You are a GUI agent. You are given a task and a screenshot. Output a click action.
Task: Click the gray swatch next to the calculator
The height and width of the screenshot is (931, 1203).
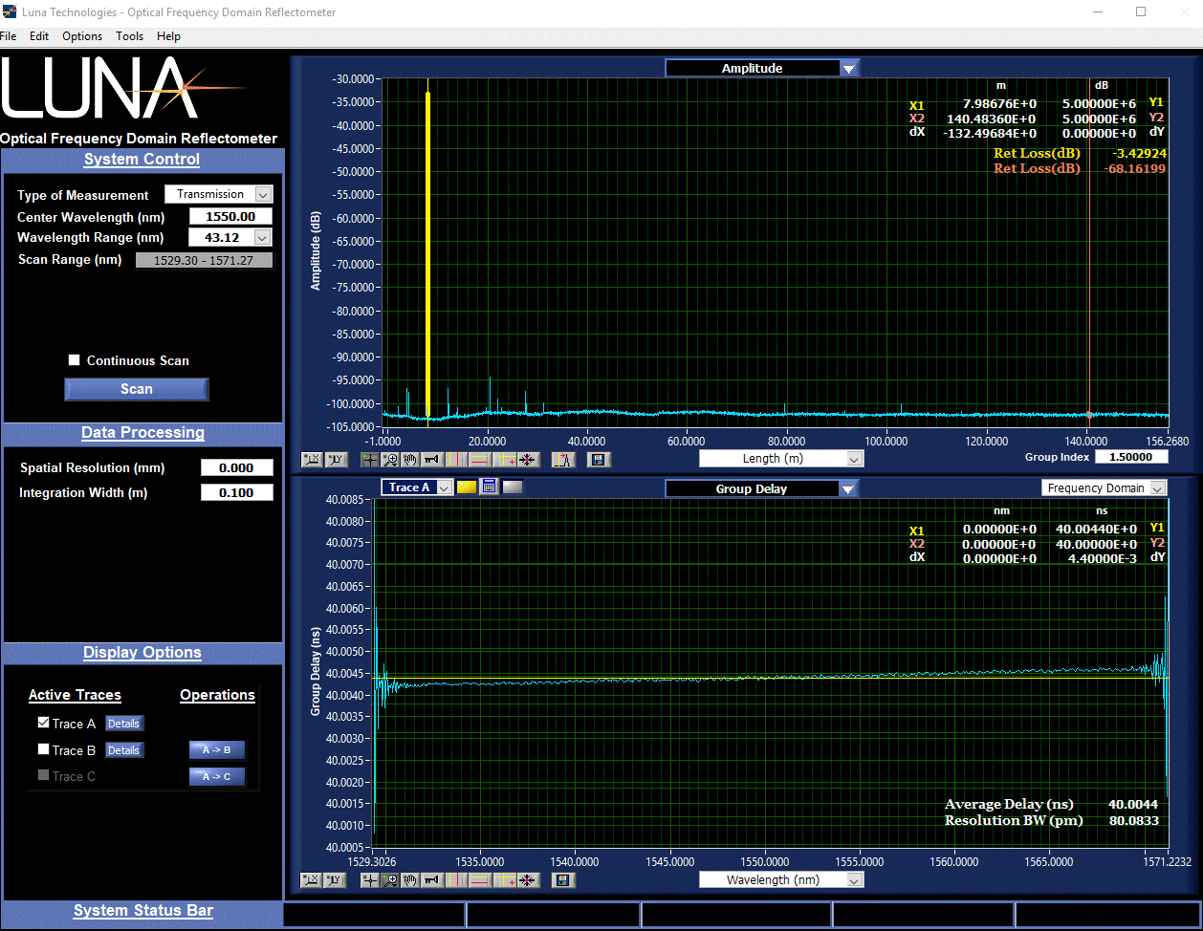pyautogui.click(x=513, y=487)
